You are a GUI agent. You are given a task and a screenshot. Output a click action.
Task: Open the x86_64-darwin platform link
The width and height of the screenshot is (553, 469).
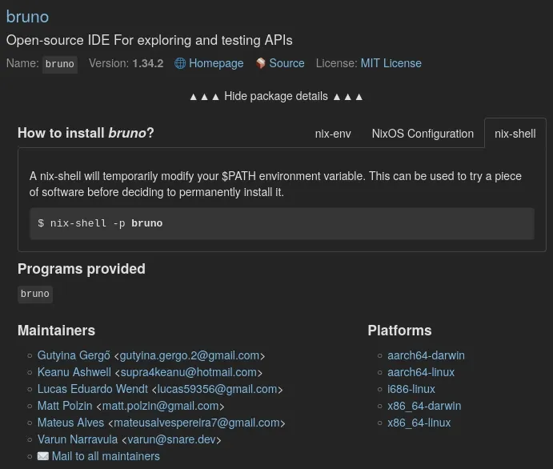(x=424, y=406)
